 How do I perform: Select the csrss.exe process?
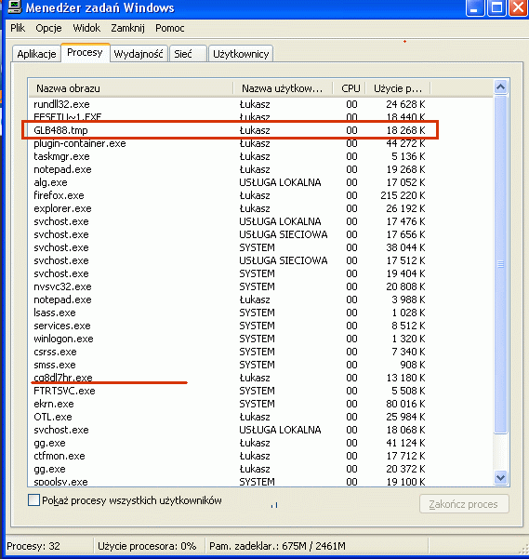tap(229, 352)
